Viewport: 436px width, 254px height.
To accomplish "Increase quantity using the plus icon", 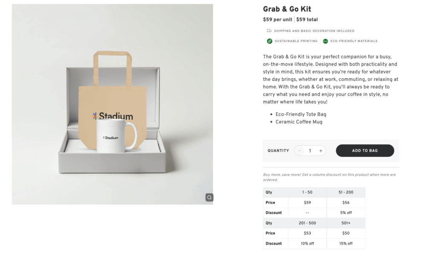I will (321, 150).
